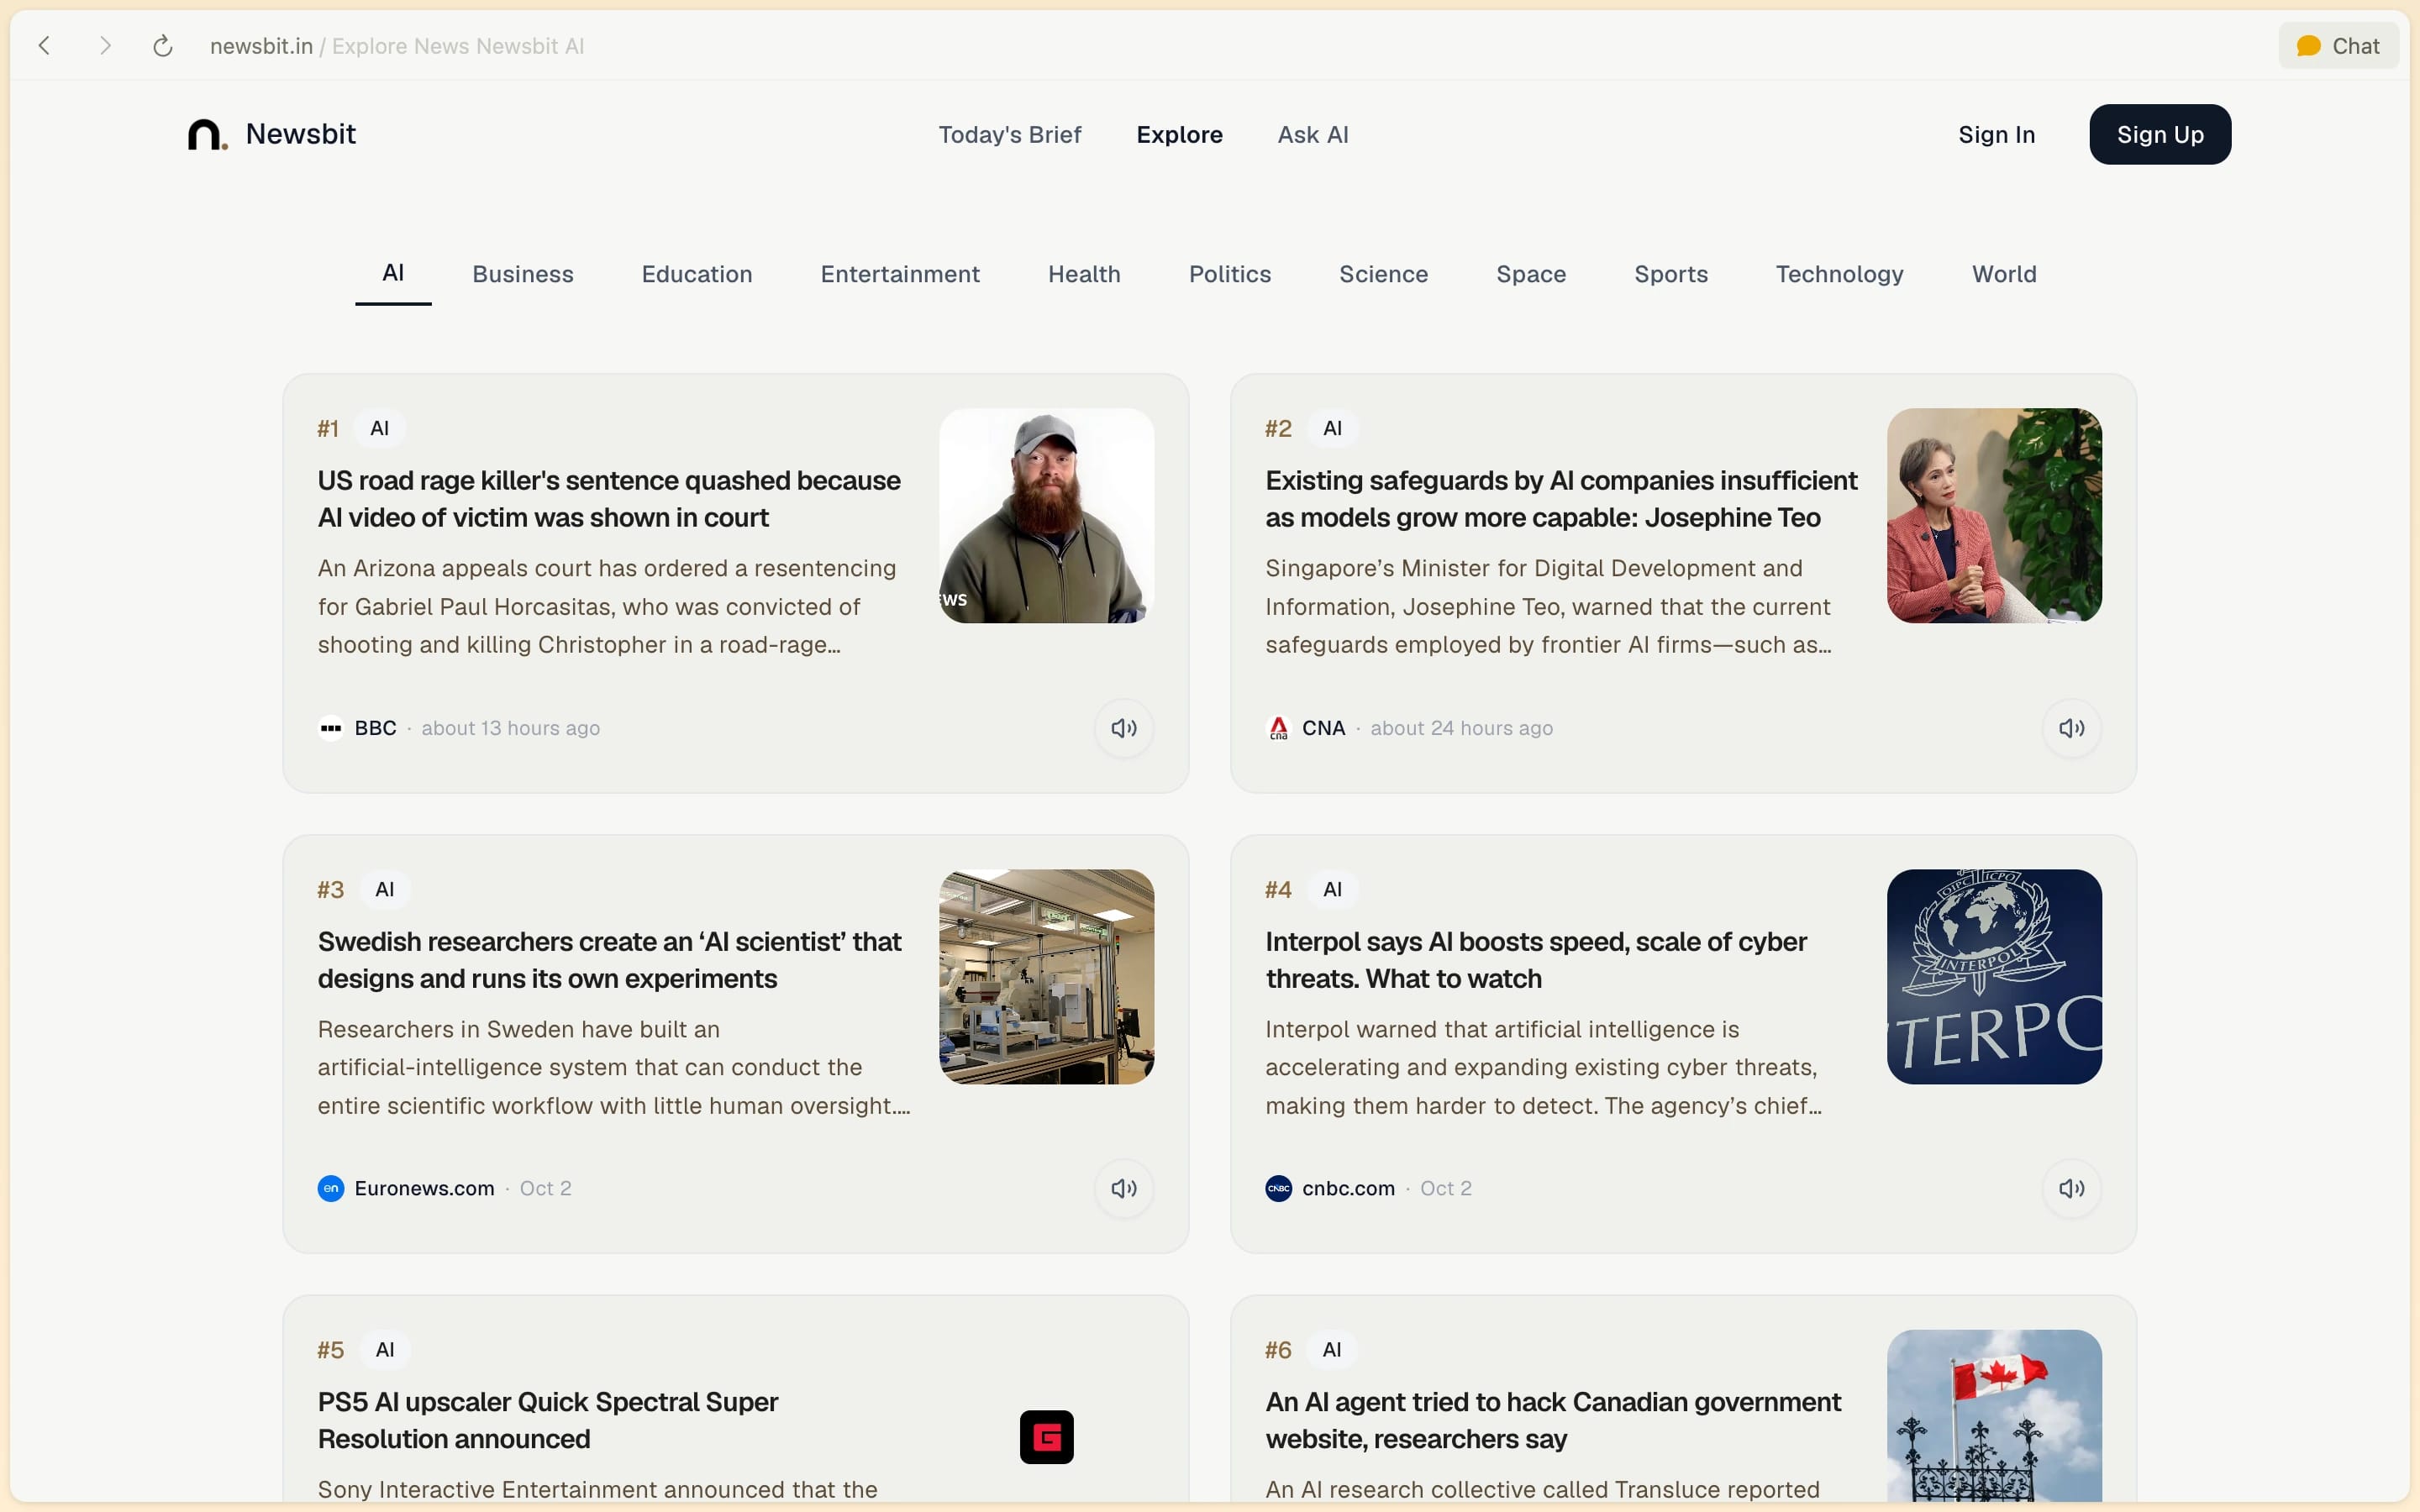The width and height of the screenshot is (2420, 1512).
Task: Play audio for the BBC road rage story
Action: 1124,728
